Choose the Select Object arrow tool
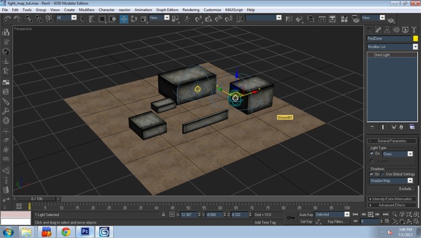Screen dimensions: 421x238 coord(82,19)
